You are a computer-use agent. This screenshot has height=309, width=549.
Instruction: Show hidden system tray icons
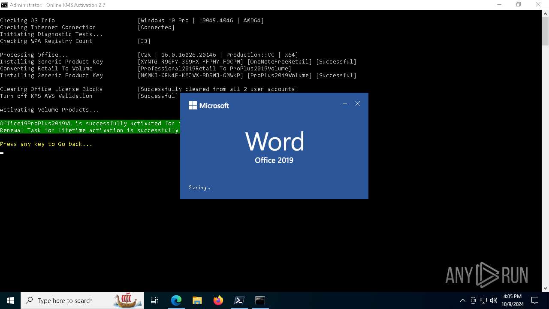(x=462, y=300)
